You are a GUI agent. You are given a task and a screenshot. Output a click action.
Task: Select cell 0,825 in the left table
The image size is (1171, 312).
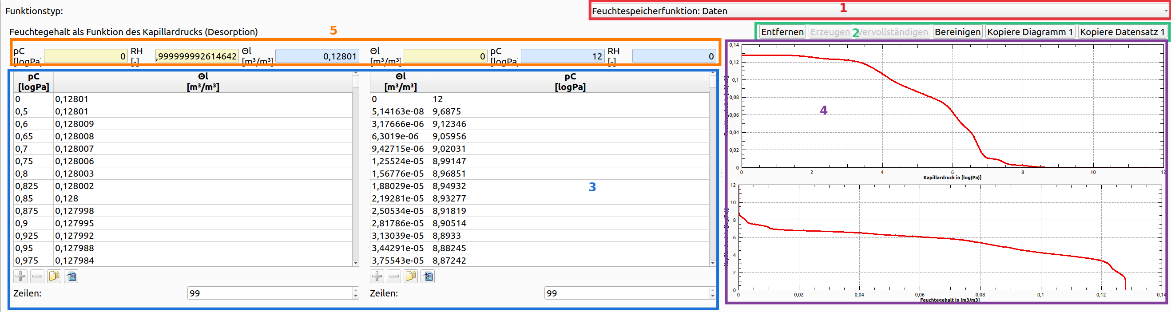coord(34,186)
